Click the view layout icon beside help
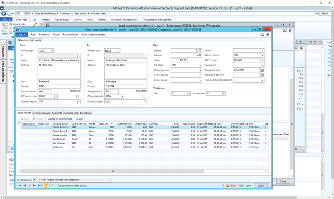The height and width of the screenshot is (199, 334). click(x=262, y=35)
